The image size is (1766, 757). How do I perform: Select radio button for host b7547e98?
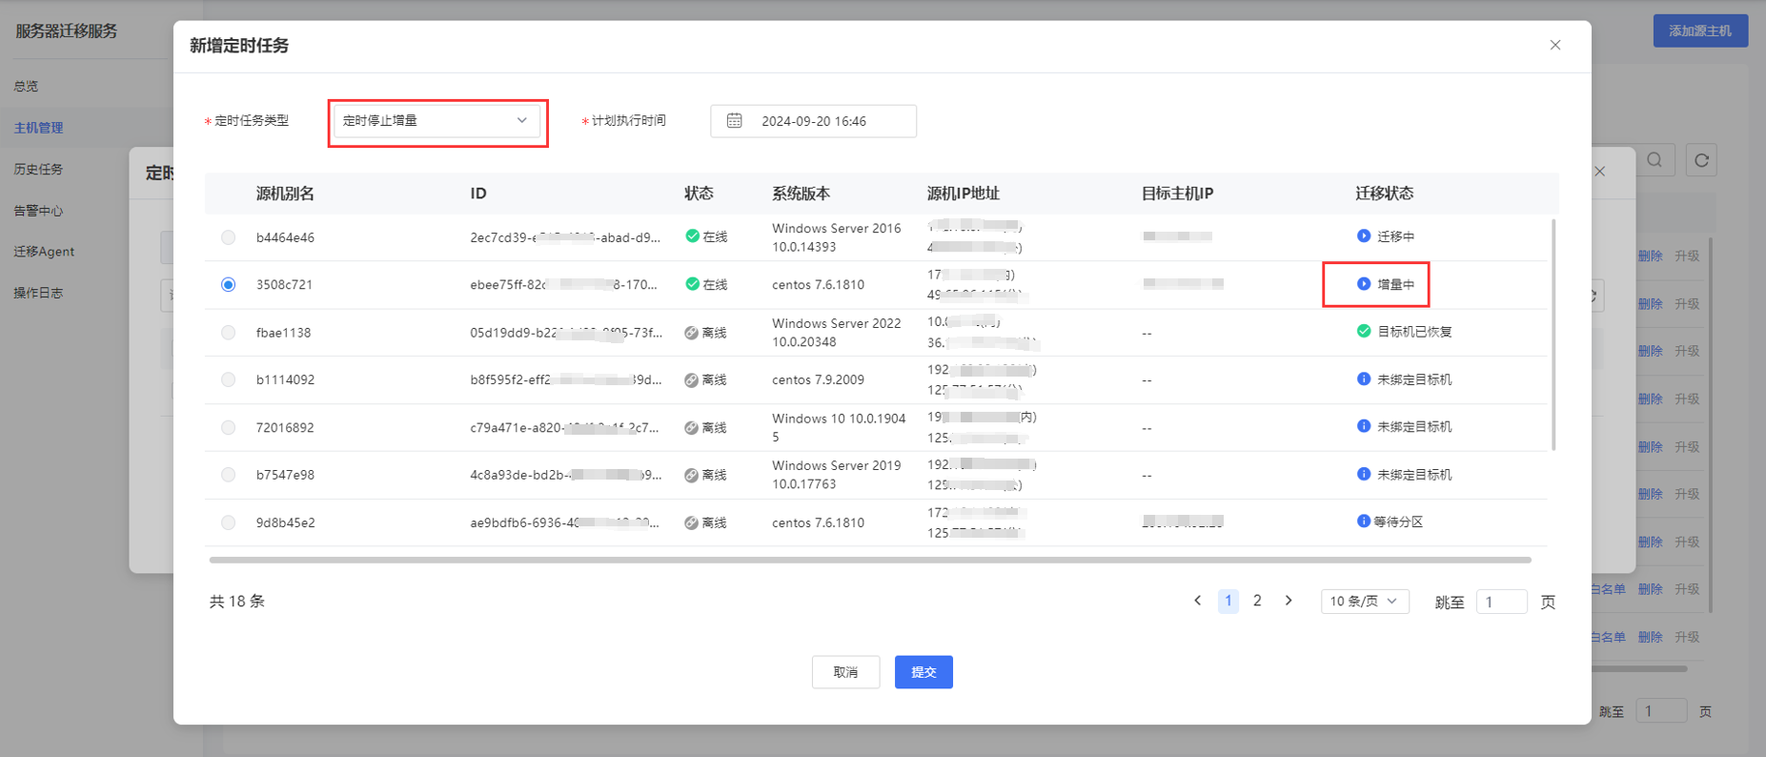tap(228, 475)
